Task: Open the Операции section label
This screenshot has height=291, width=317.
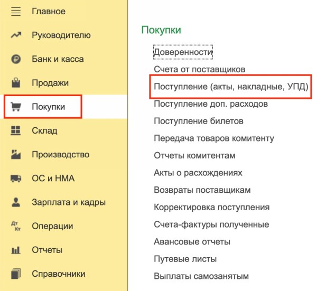Action: pos(52,226)
